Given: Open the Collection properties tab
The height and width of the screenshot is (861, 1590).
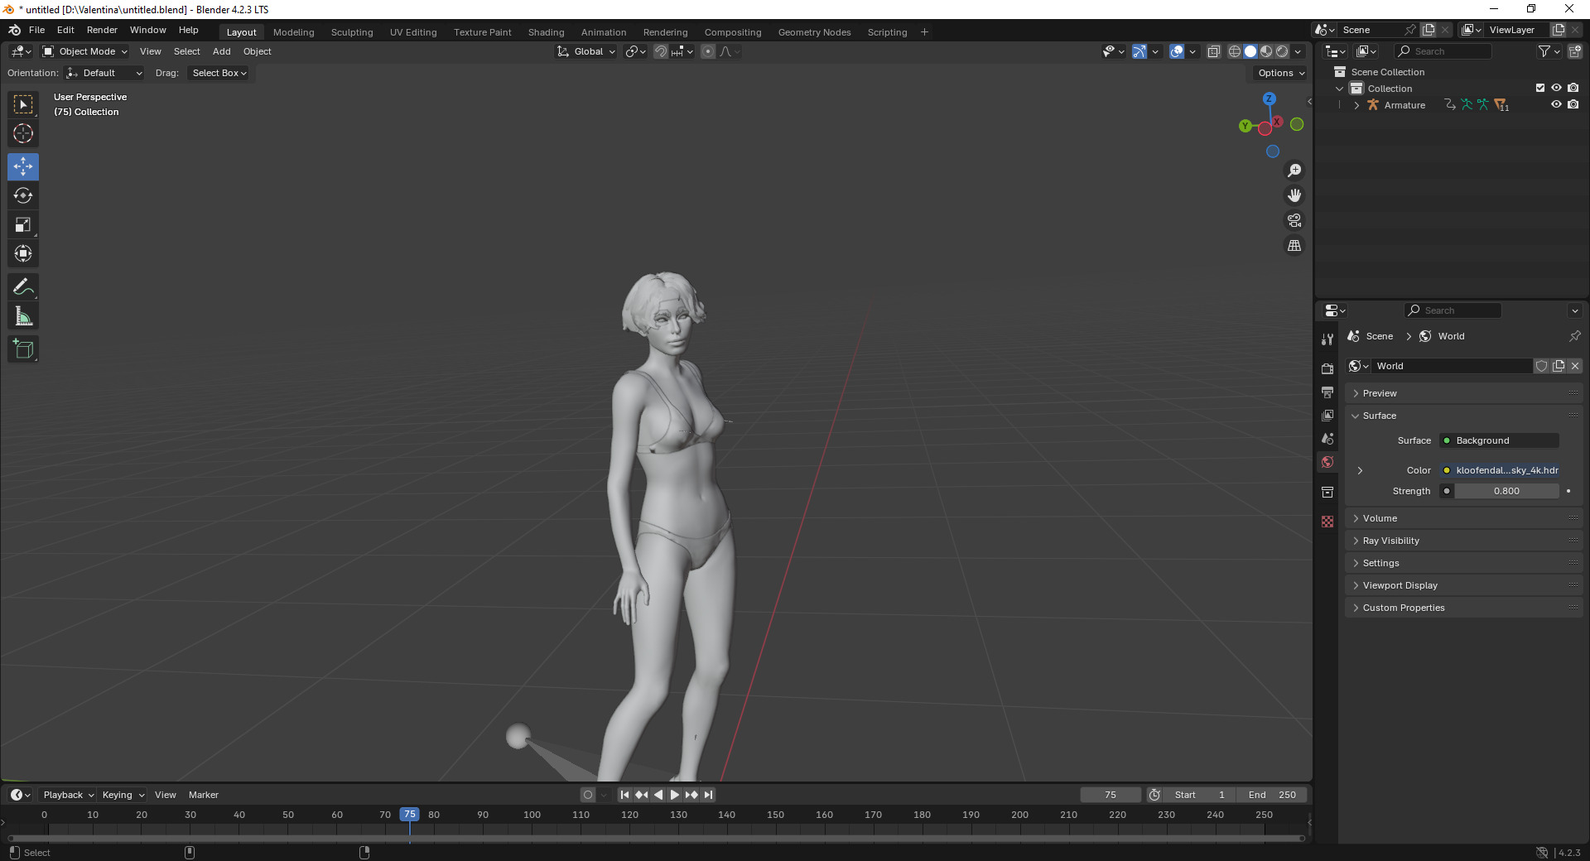Looking at the screenshot, I should tap(1327, 492).
